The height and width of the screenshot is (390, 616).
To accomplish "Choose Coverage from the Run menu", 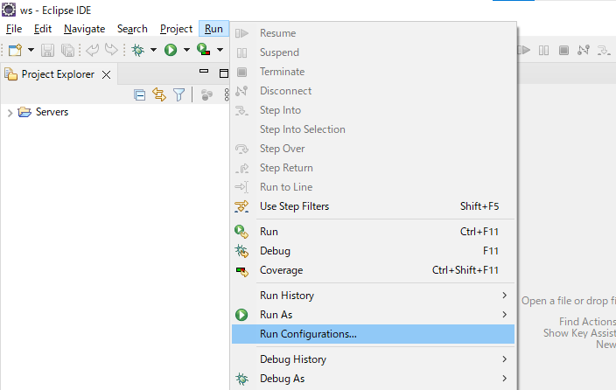I will [x=373, y=270].
